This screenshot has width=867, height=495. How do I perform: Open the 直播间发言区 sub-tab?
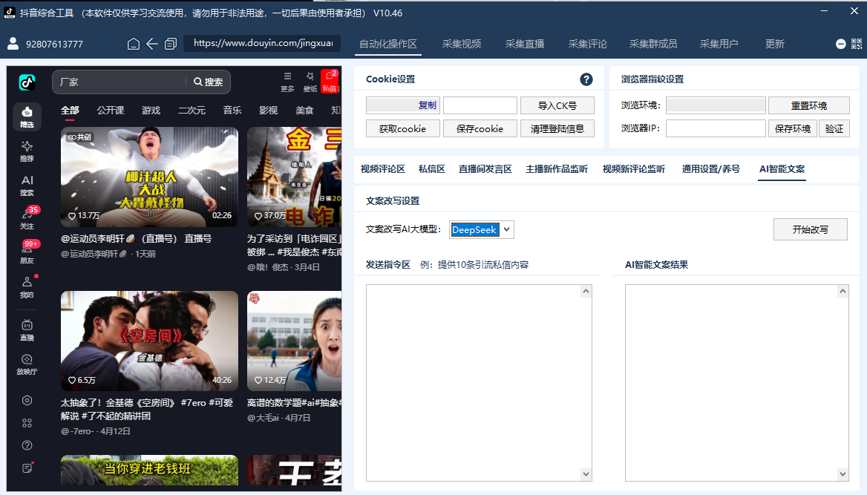pyautogui.click(x=485, y=169)
